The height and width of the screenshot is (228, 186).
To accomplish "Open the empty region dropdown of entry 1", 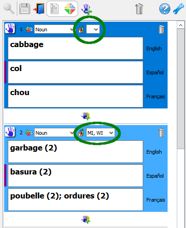I will click(93, 29).
